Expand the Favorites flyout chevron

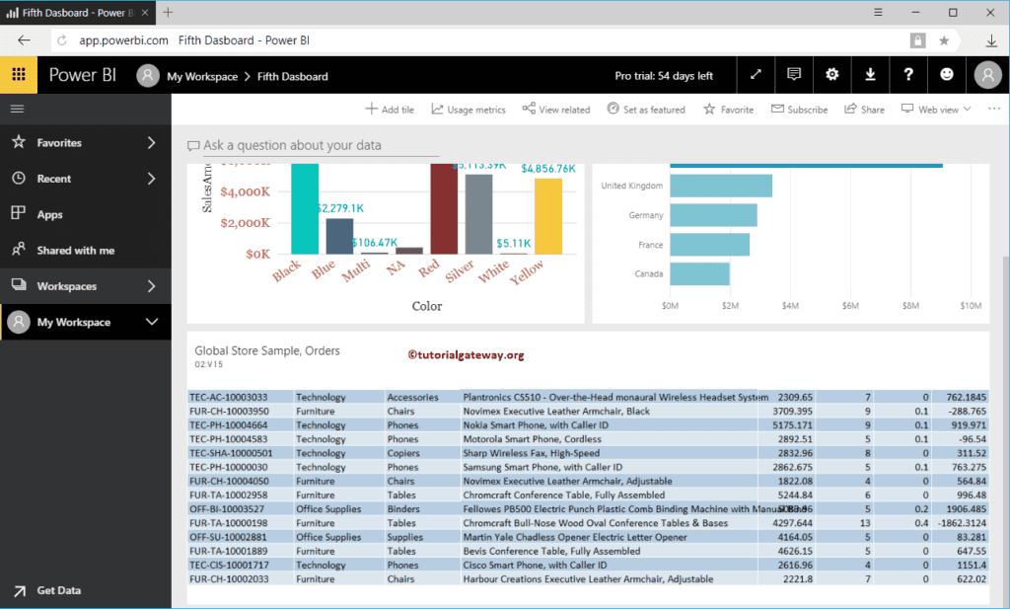click(x=151, y=143)
